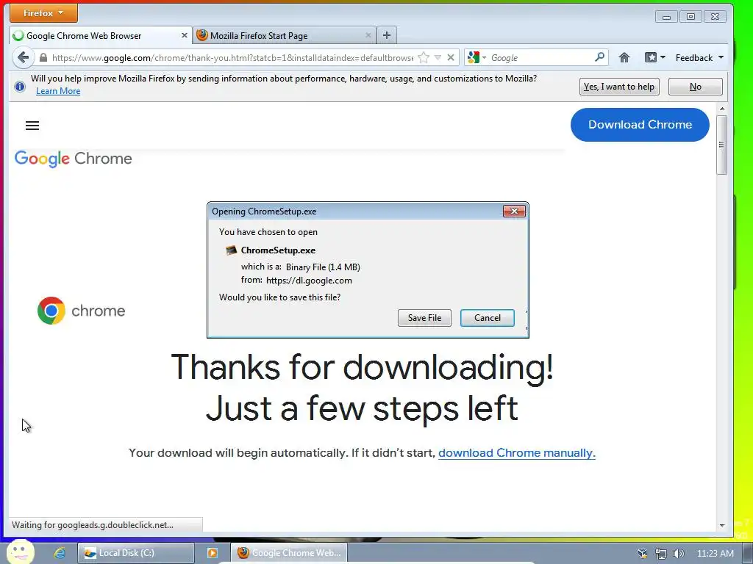Open the Bookmarks menu button

click(x=654, y=57)
